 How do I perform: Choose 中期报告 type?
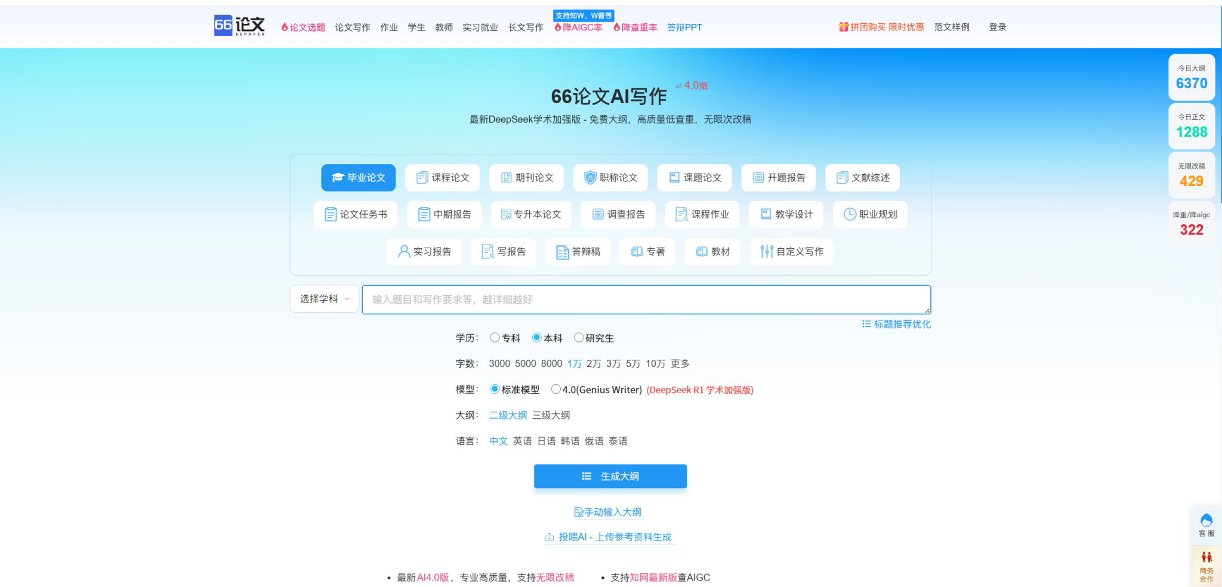445,215
